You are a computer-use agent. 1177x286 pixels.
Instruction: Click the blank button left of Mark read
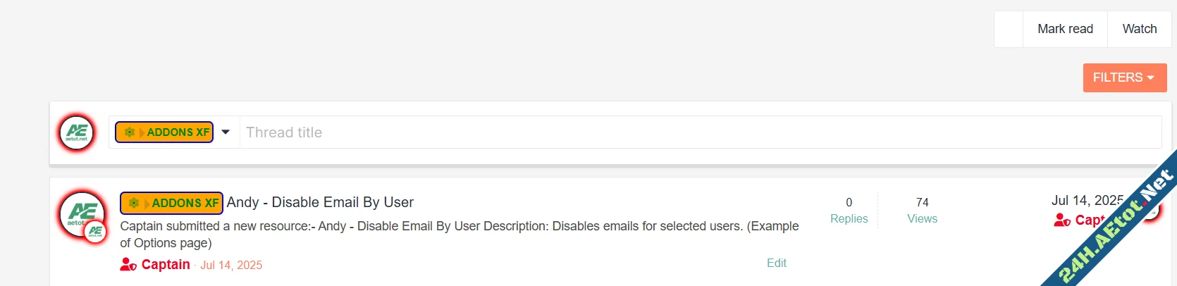pyautogui.click(x=1009, y=29)
